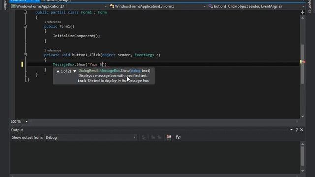The image size is (315, 177).
Task: Go to next message in Output
Action: coord(159,137)
